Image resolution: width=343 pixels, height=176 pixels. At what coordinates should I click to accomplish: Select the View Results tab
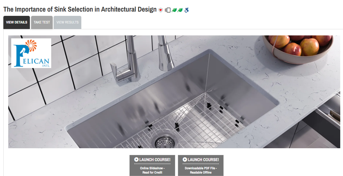[x=67, y=22]
